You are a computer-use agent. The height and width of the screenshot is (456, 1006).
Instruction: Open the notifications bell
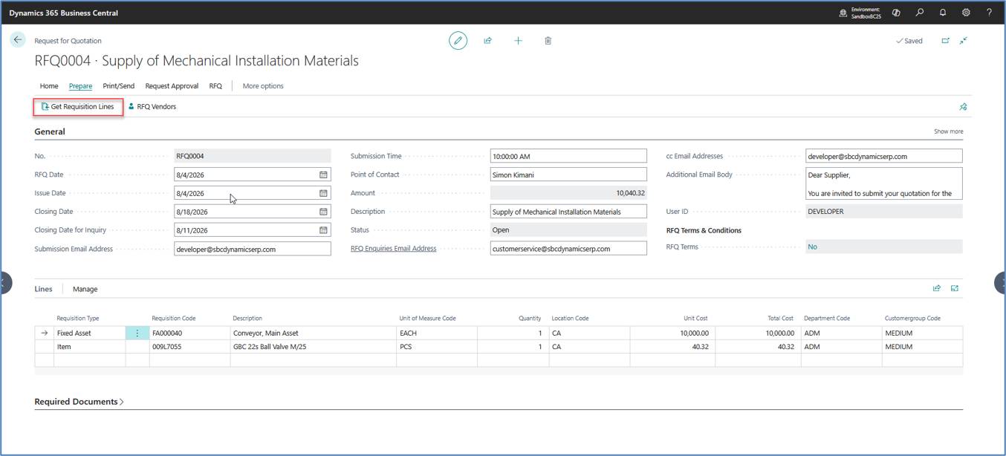943,13
